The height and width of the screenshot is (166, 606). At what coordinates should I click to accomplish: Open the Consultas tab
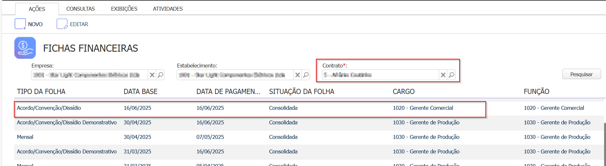coord(81,9)
